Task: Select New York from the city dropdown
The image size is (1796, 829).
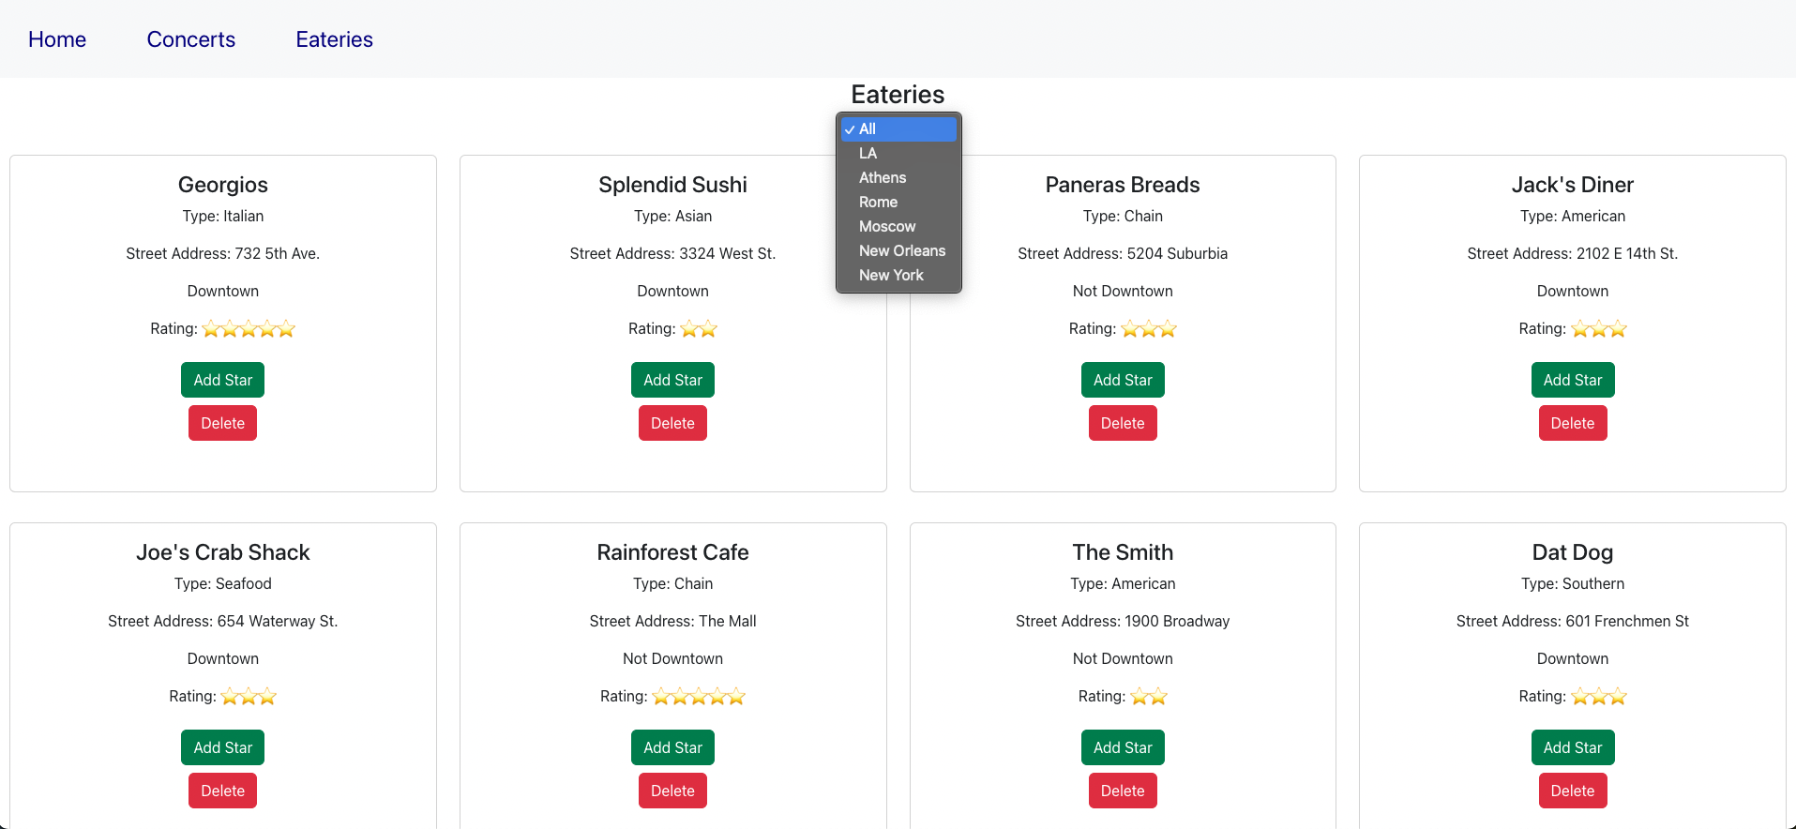Action: pos(891,275)
